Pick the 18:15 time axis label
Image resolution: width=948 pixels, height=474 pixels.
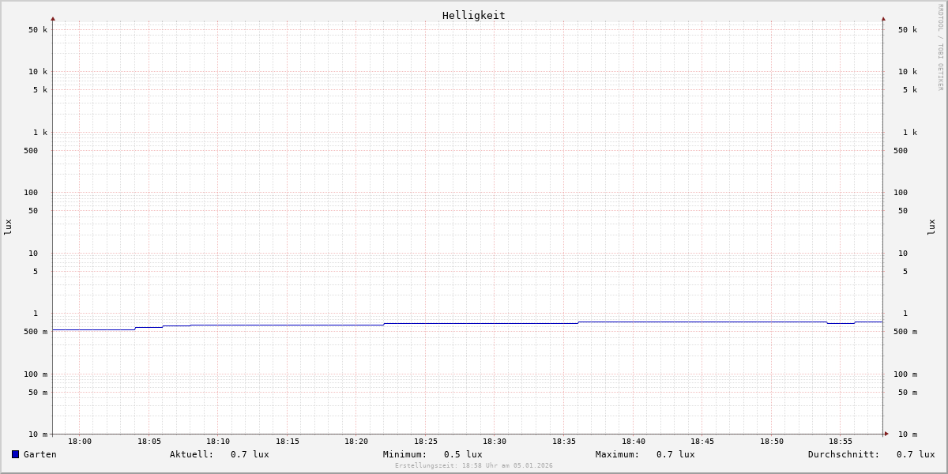coord(288,442)
